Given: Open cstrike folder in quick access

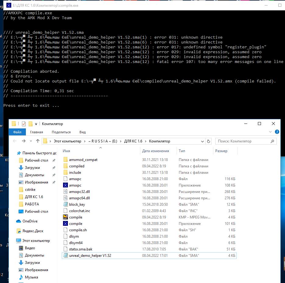Looking at the screenshot, I should [27, 190].
